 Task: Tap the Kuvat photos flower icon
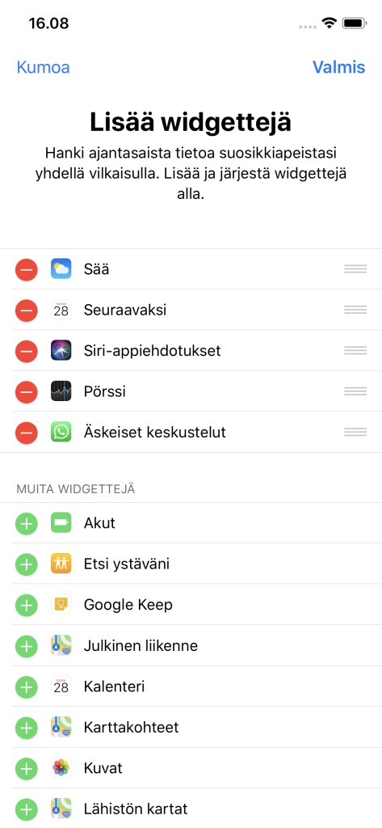(61, 768)
